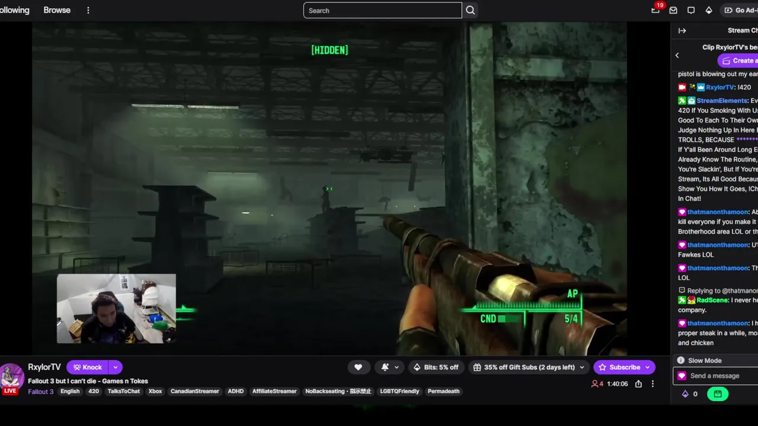Click the stream title 'Fallout 3 but I can't die'
Viewport: 758px width, 426px height.
(x=88, y=381)
